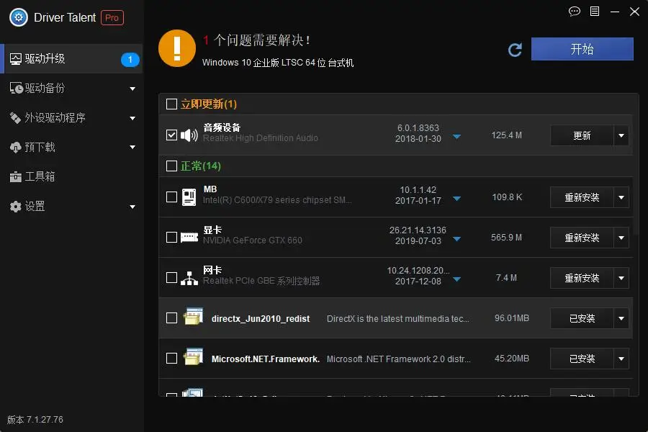Select the 预下载 menu item
The image size is (648, 432).
[x=71, y=147]
